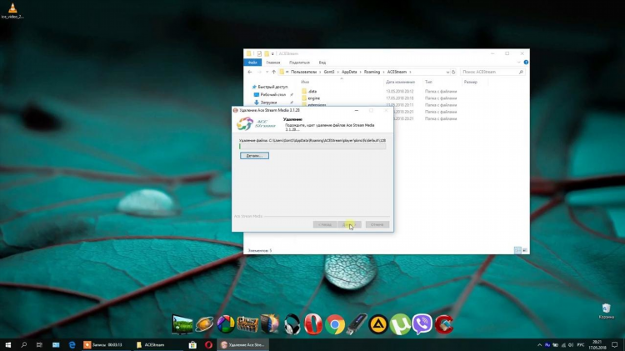The height and width of the screenshot is (351, 625).
Task: Open the volume control in the tray
Action: (571, 345)
